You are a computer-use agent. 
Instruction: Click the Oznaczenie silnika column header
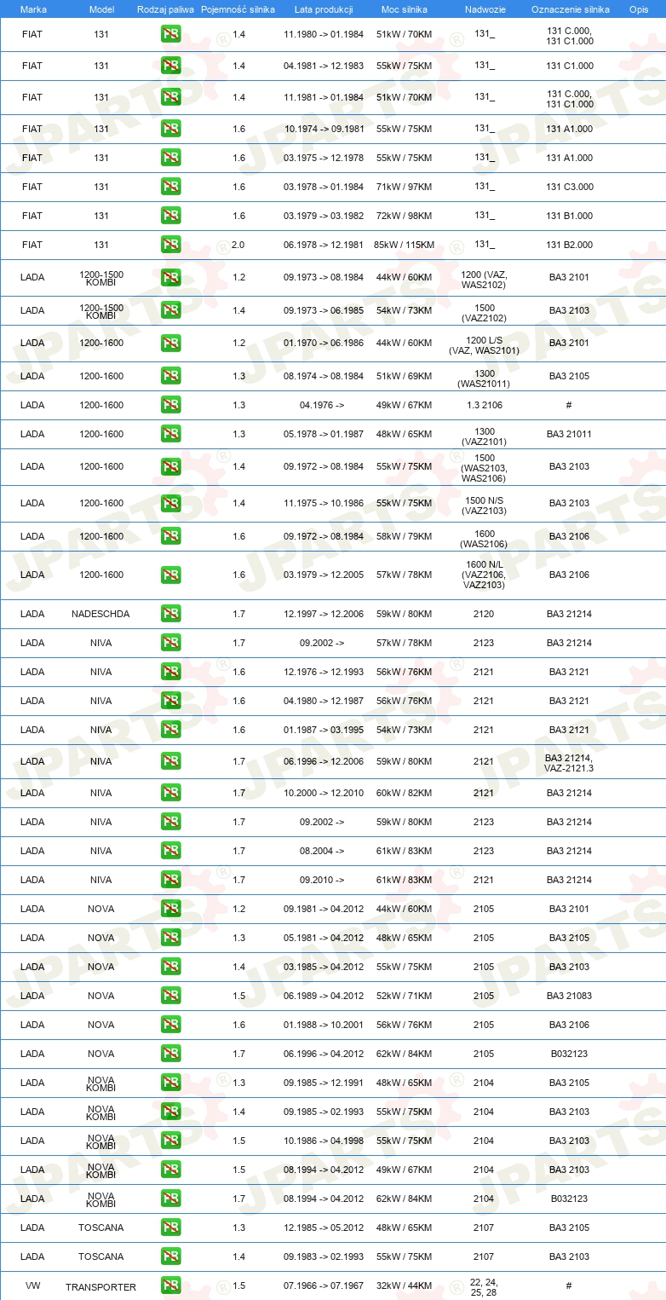pyautogui.click(x=571, y=9)
